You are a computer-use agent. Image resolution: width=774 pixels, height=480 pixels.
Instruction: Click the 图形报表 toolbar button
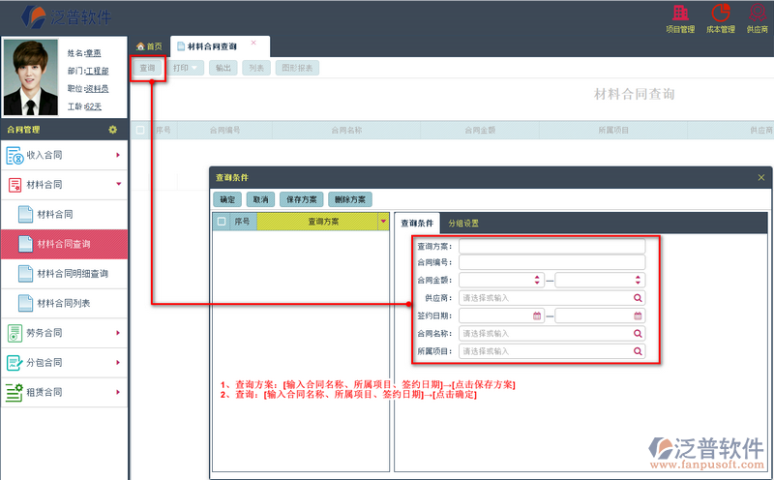pos(297,68)
